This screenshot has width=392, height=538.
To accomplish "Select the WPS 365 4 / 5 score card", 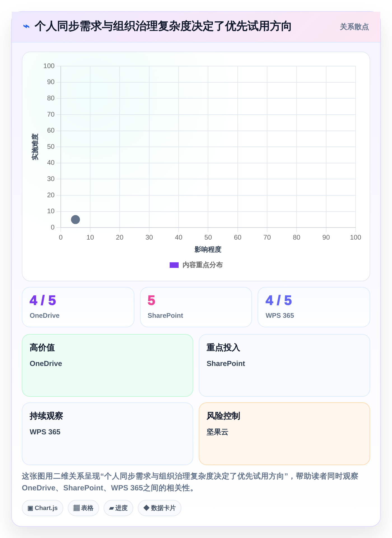I will click(x=314, y=307).
